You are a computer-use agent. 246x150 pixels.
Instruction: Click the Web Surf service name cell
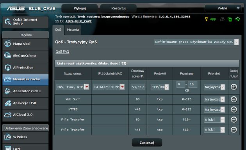click(x=73, y=99)
